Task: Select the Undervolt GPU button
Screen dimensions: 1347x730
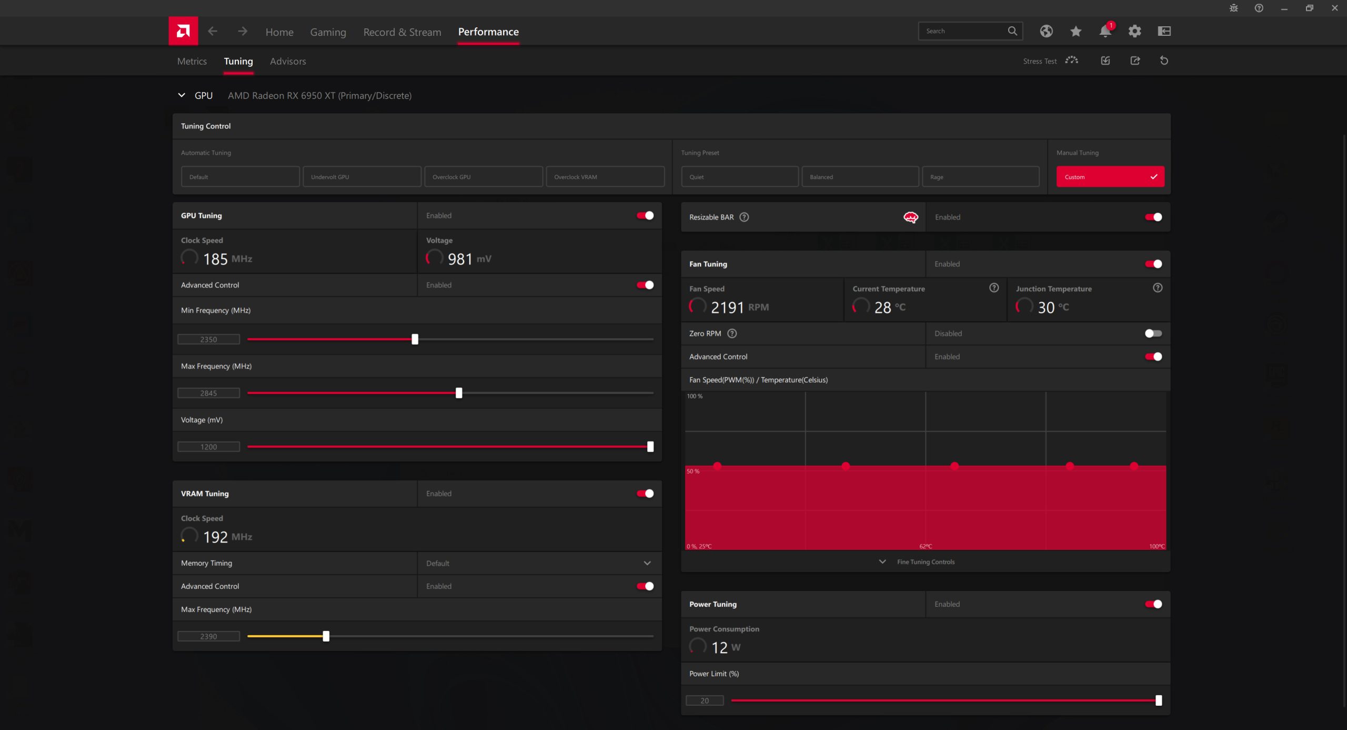Action: click(361, 177)
